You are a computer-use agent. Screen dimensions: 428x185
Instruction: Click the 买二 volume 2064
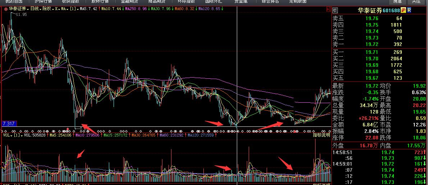396,59
